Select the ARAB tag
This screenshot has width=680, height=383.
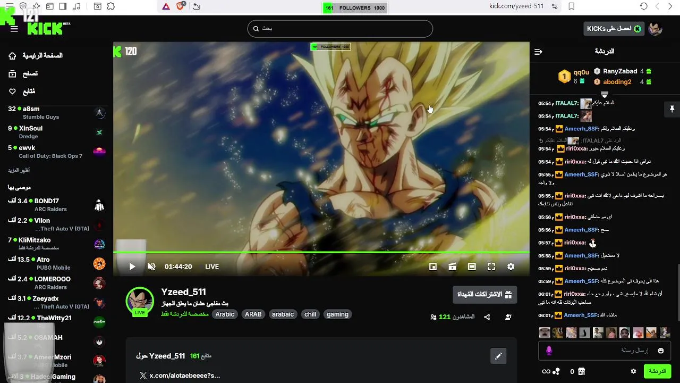pos(253,314)
